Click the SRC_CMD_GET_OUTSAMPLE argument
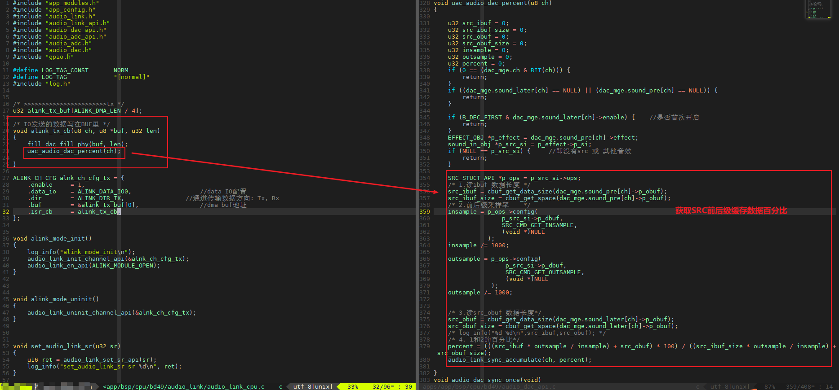Image resolution: width=839 pixels, height=390 pixels. click(545, 272)
